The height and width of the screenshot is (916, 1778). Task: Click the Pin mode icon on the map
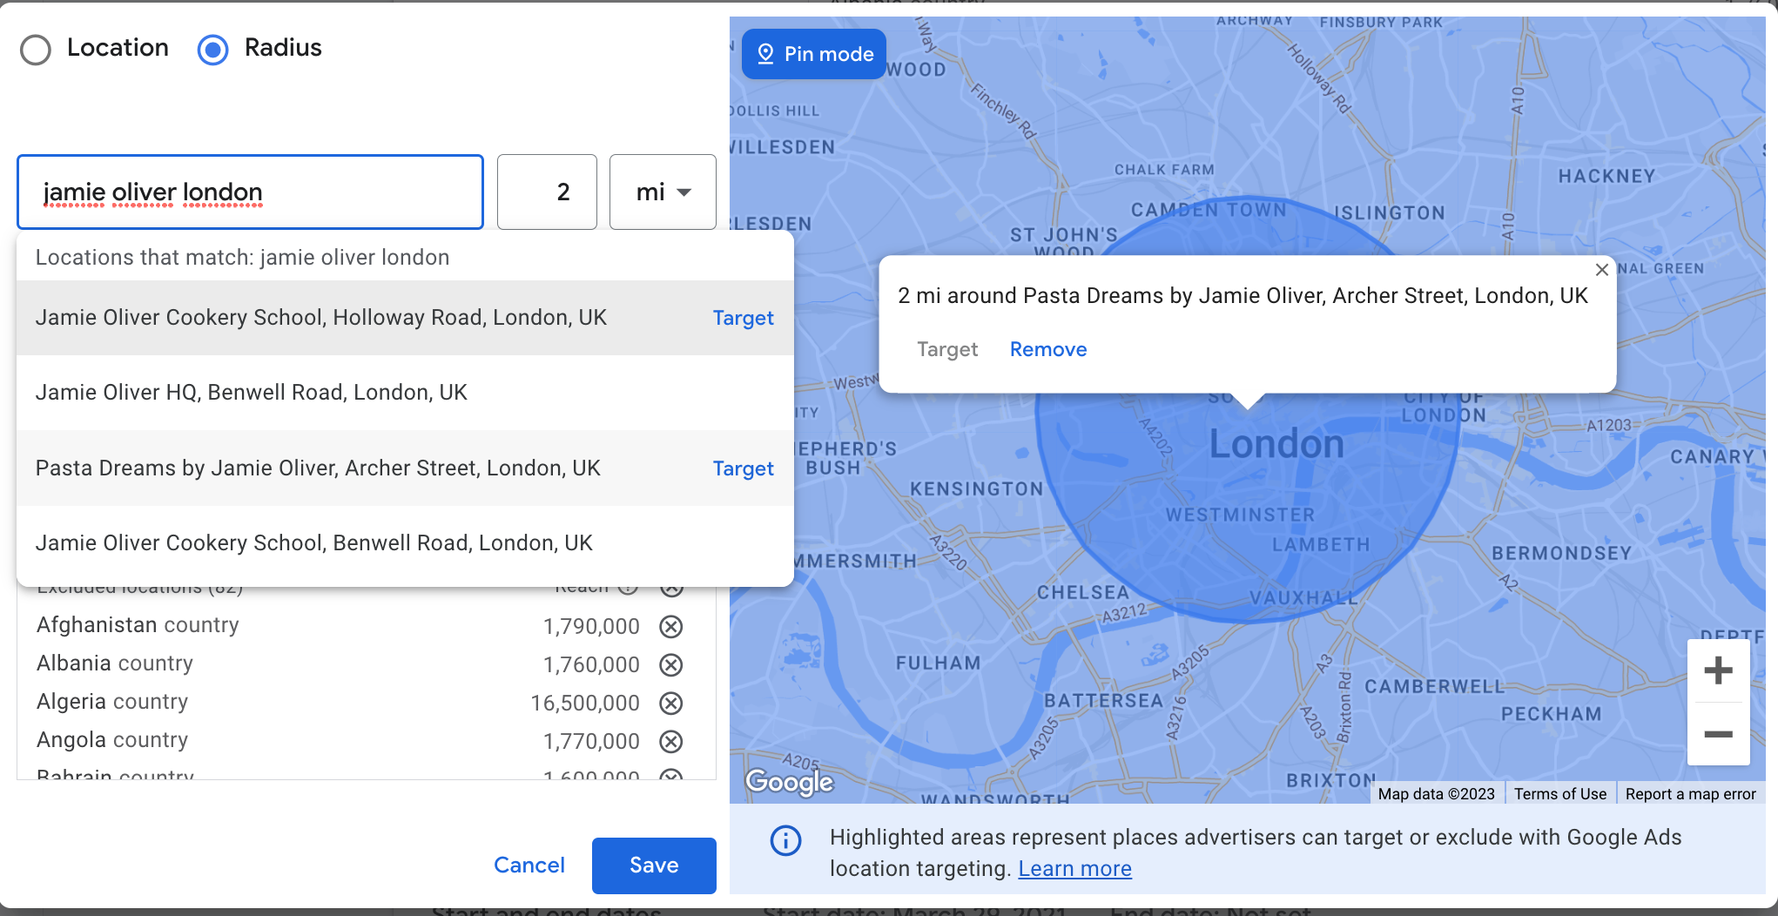click(x=767, y=54)
